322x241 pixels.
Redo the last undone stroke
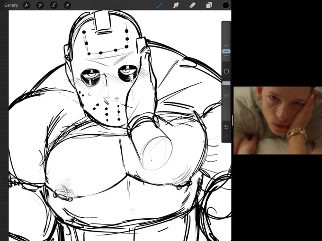(x=226, y=137)
